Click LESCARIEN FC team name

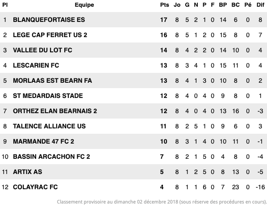pyautogui.click(x=36, y=65)
